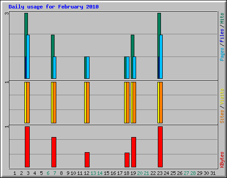Click the yellow Visits bar for day 7

click(x=52, y=102)
